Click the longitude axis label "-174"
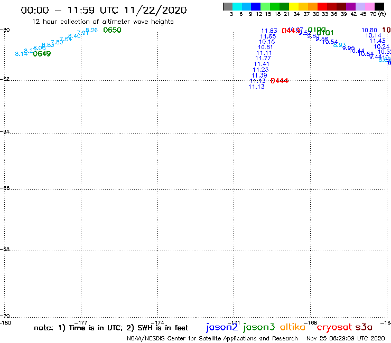Screen dimensions: 391x343 click(157, 323)
